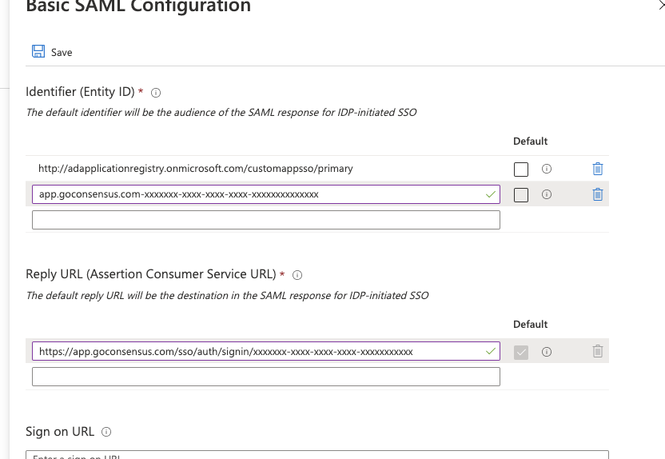
Task: Select the adapplicationregistry.onmicrosoft.com identifier text
Action: 196,169
